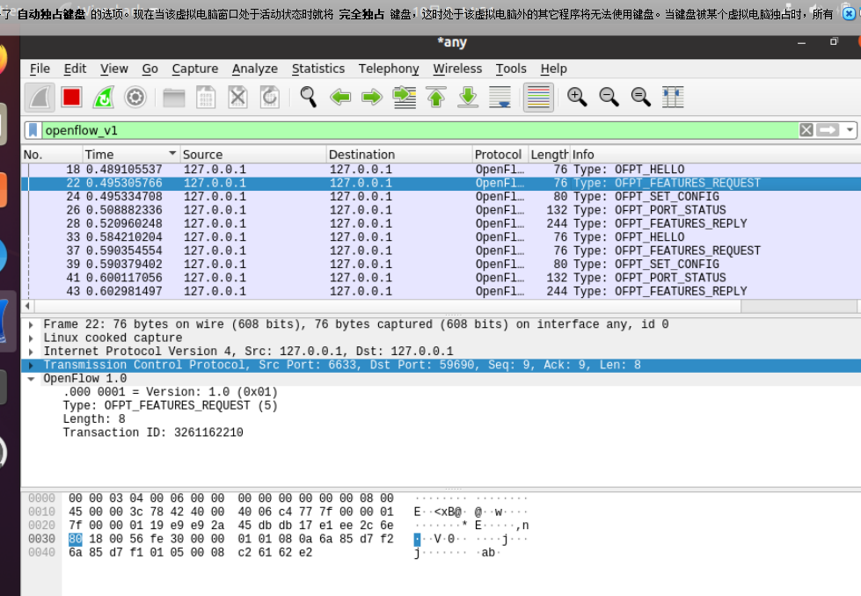Find a packet with magnifier icon
The height and width of the screenshot is (596, 861).
point(308,98)
